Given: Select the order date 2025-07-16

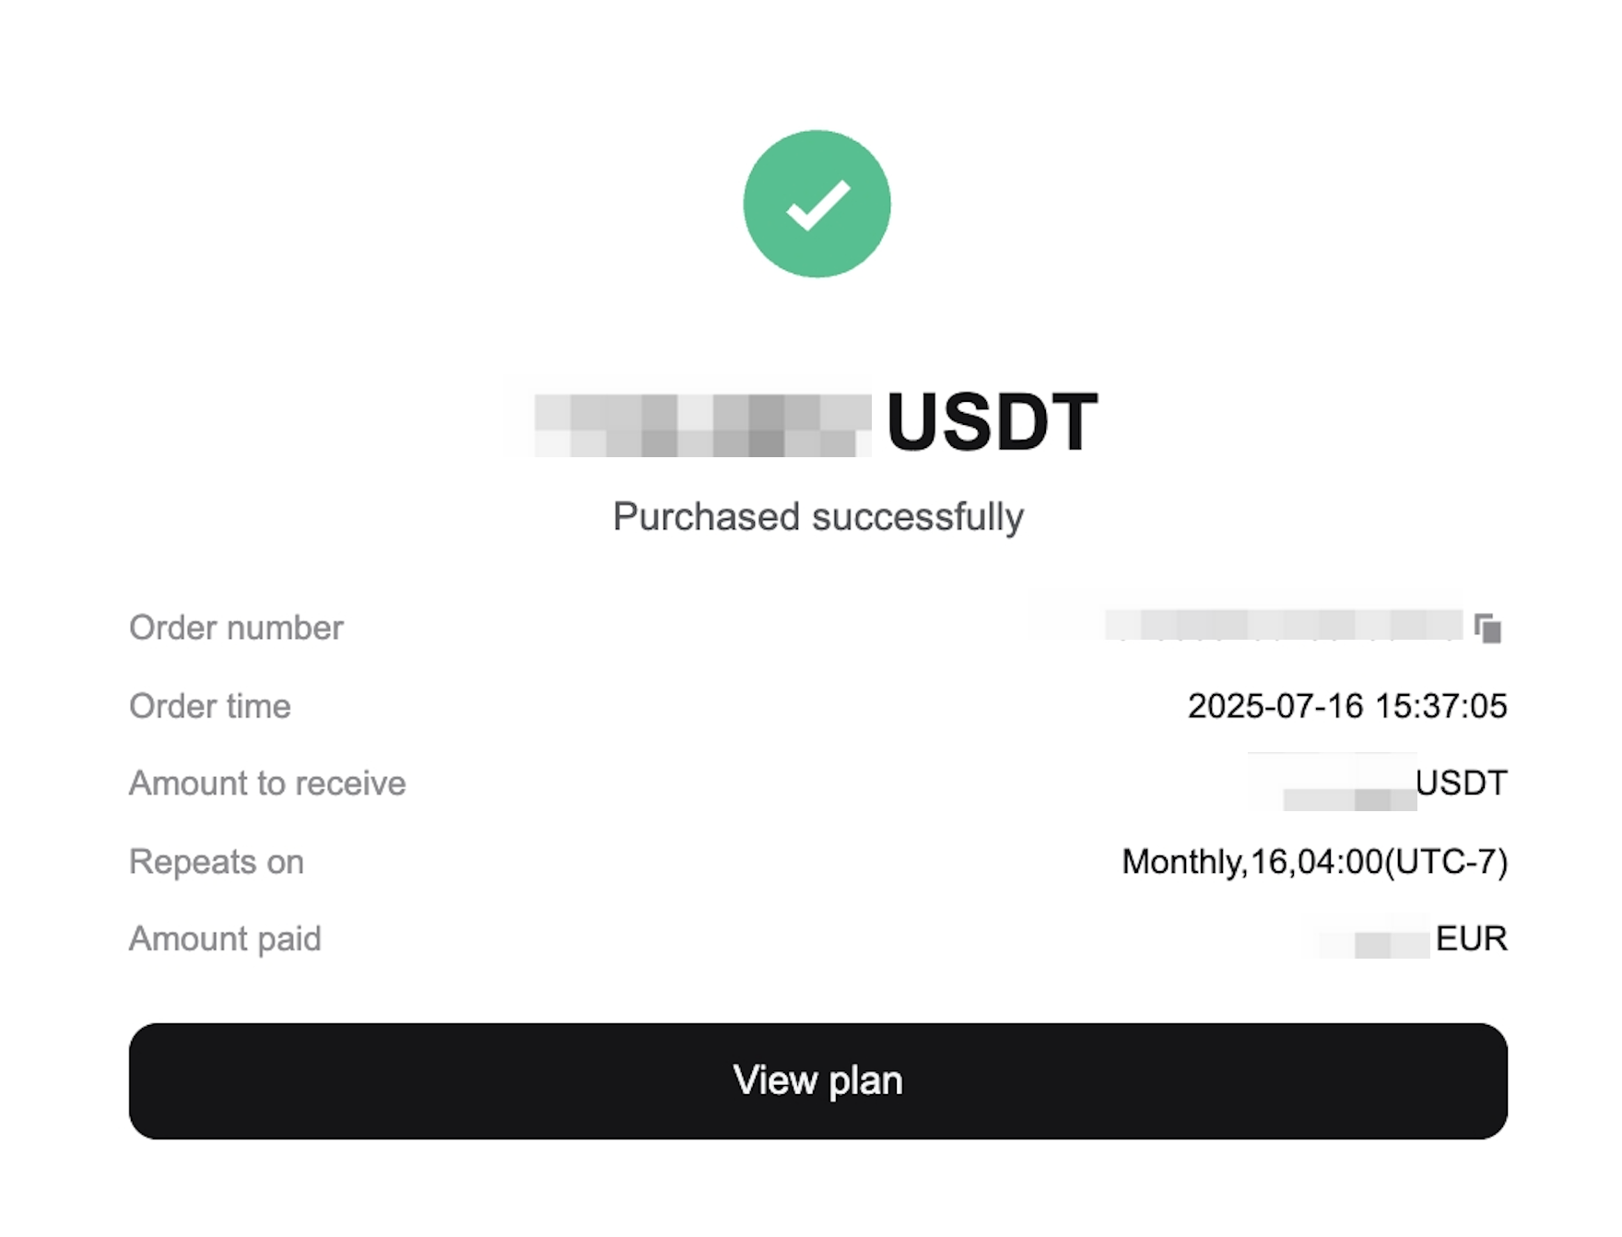Looking at the screenshot, I should (1275, 706).
